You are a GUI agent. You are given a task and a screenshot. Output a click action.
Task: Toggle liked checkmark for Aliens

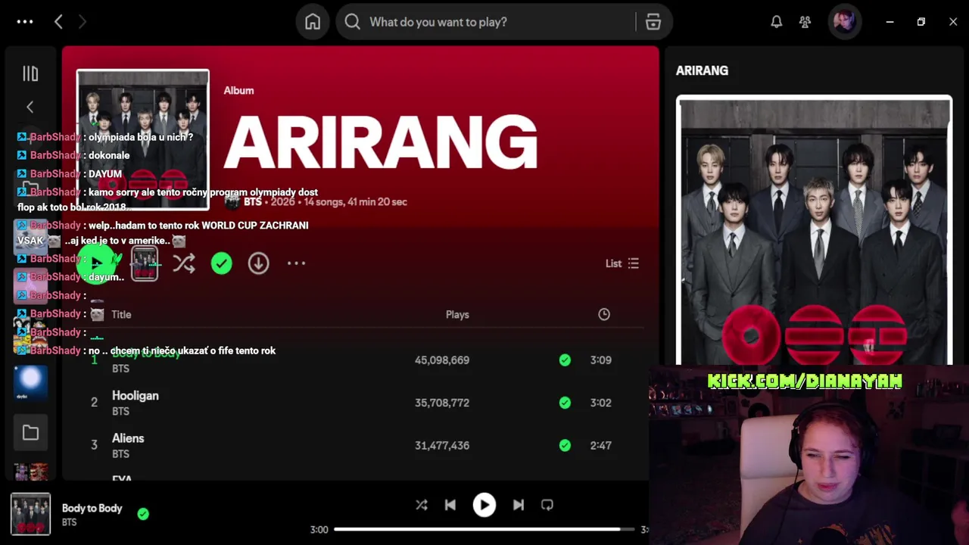565,445
